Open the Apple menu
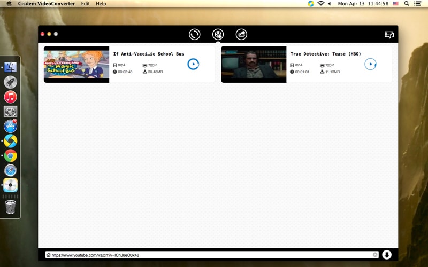428x267 pixels. [x=9, y=4]
